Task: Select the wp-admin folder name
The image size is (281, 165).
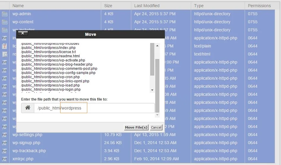Action: click(x=21, y=14)
